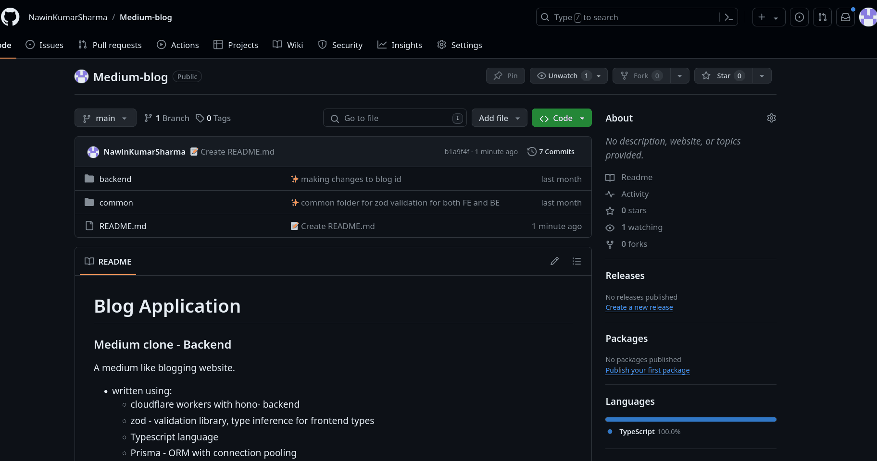This screenshot has width=877, height=461.
Task: Open the README.md file name
Action: pos(123,226)
